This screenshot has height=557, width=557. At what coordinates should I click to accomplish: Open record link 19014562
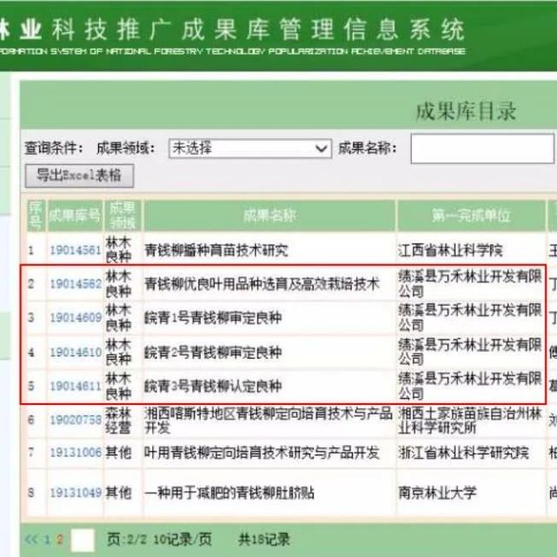[x=76, y=284]
